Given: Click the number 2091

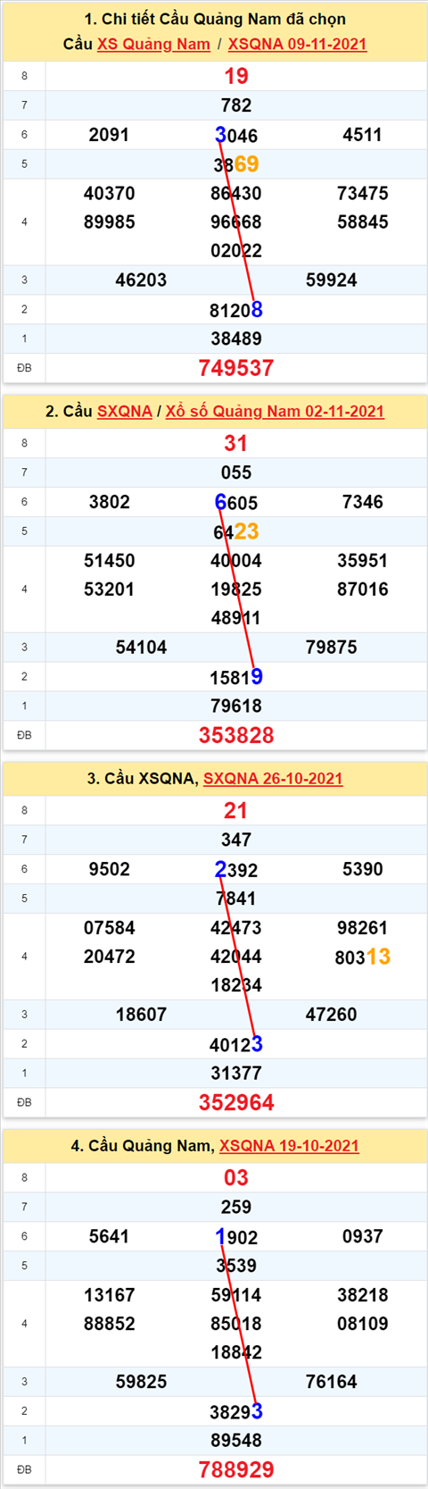Looking at the screenshot, I should coord(110,135).
